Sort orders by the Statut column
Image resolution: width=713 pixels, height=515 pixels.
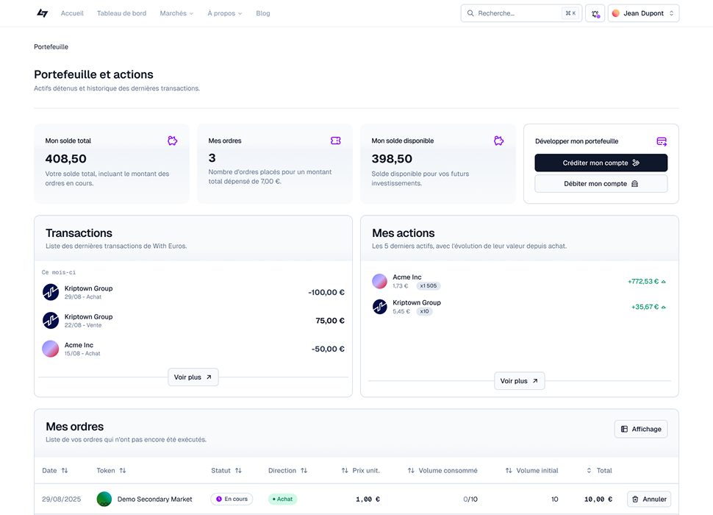point(226,471)
